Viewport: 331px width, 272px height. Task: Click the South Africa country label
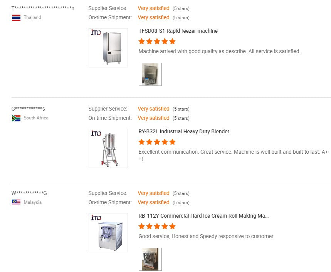[36, 118]
